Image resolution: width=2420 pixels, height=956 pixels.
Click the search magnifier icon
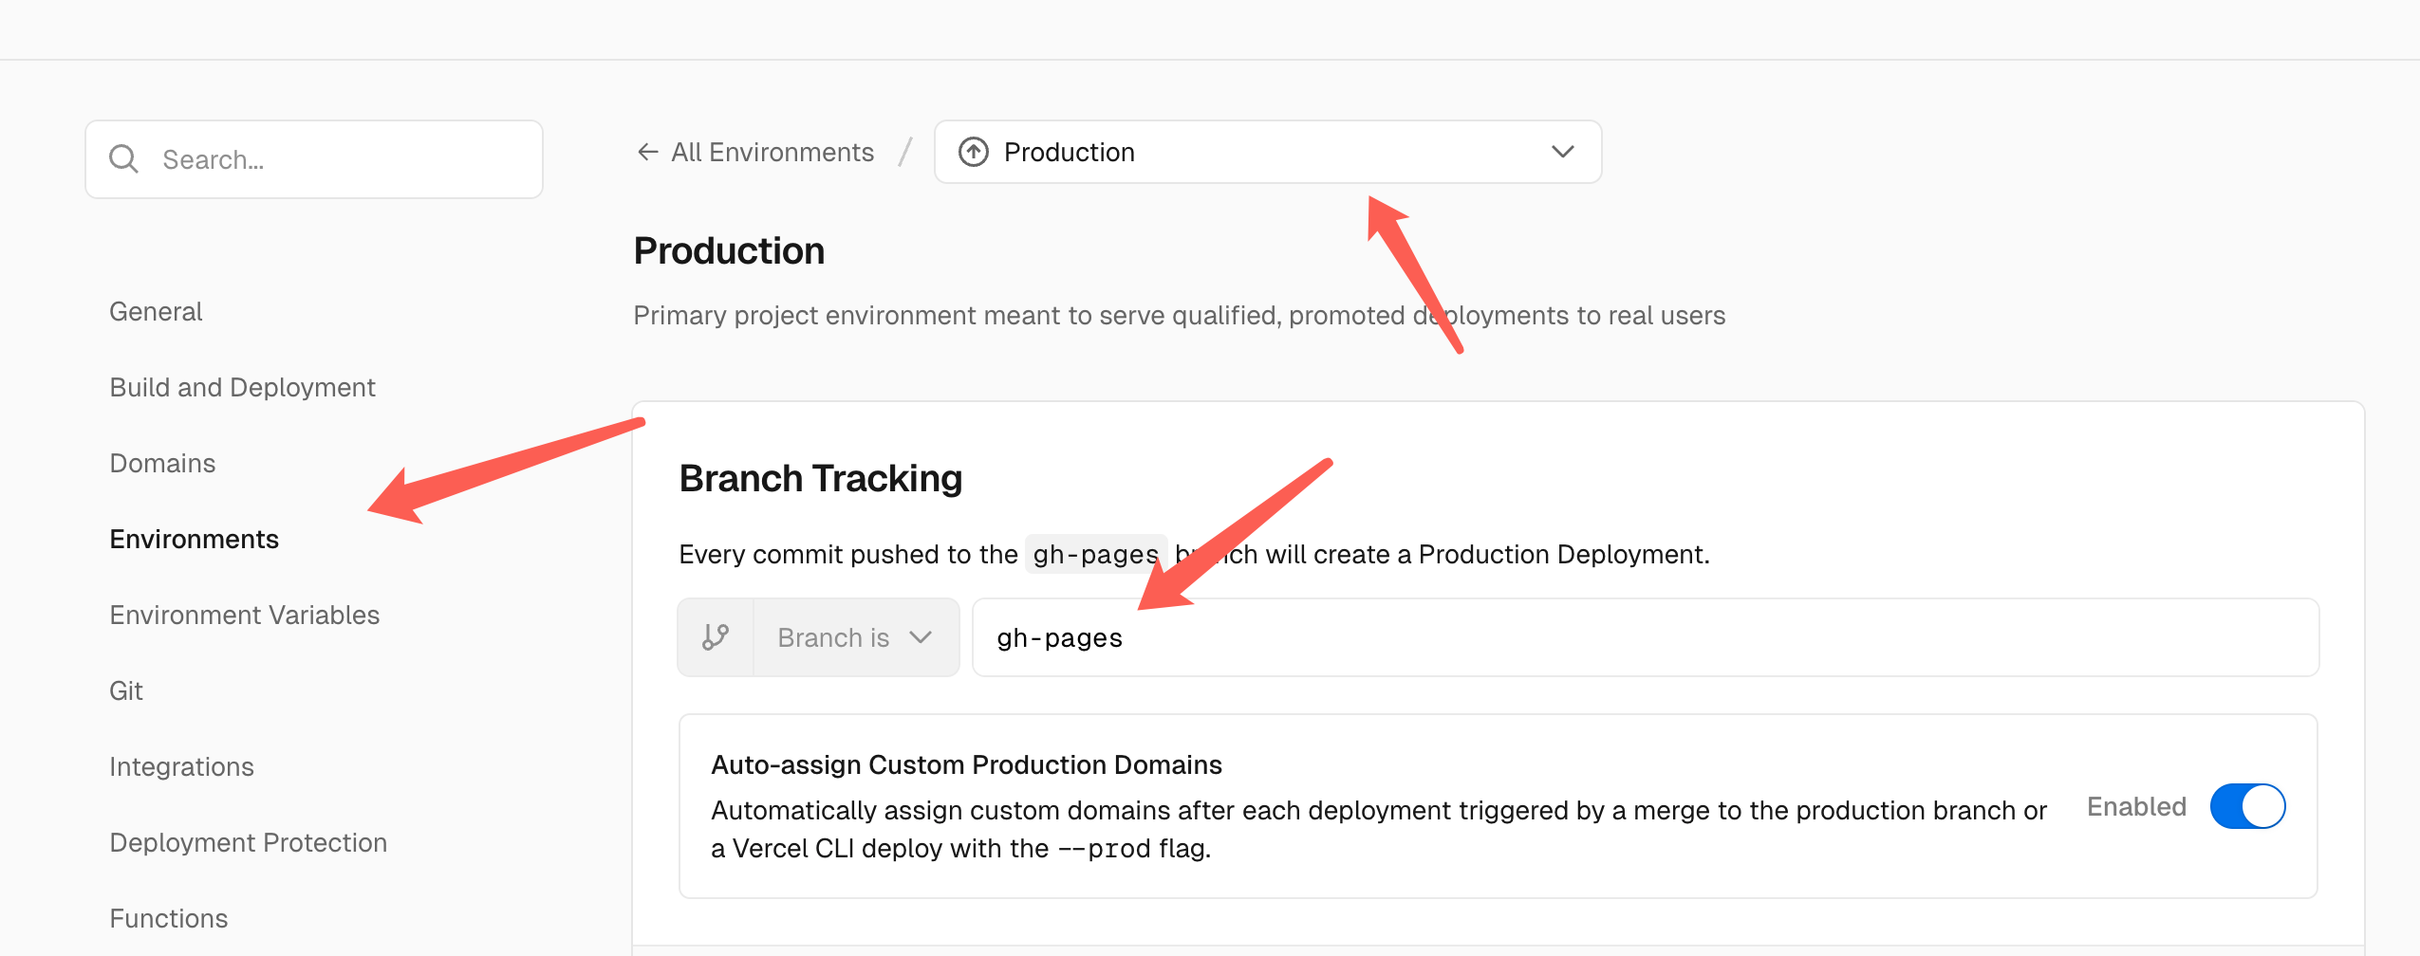[124, 158]
